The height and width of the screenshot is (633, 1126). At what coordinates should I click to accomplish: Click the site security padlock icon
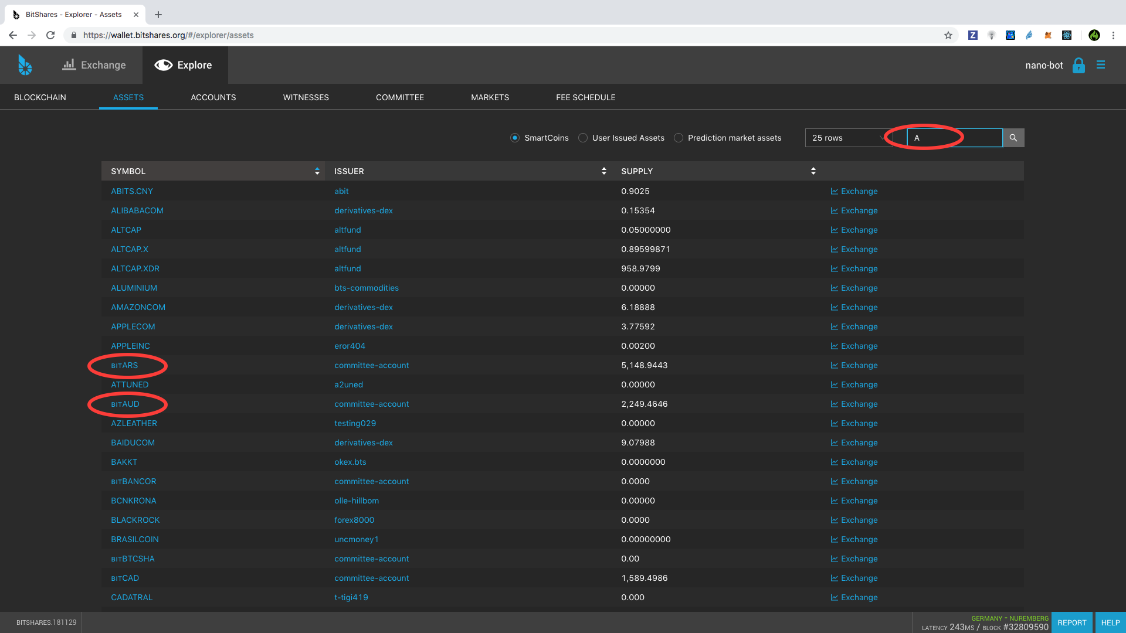tap(74, 35)
